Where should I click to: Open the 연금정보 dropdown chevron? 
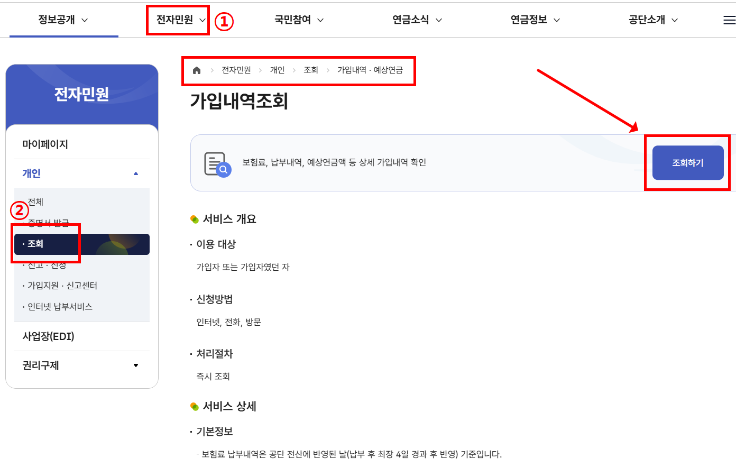coord(556,20)
